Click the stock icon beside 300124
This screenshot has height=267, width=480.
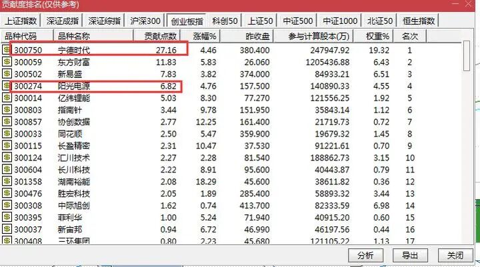pos(7,157)
